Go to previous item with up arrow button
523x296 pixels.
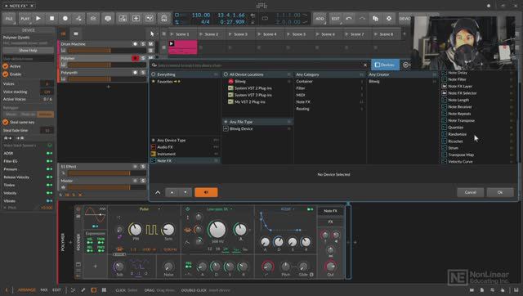172,192
